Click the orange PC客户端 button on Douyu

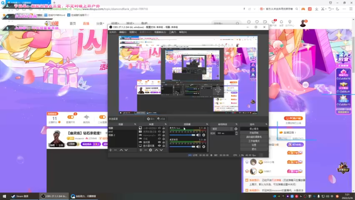[293, 118]
